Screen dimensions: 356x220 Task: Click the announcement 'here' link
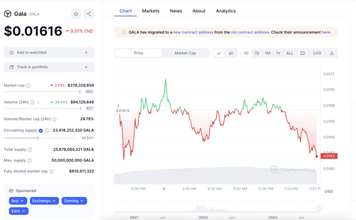point(326,32)
